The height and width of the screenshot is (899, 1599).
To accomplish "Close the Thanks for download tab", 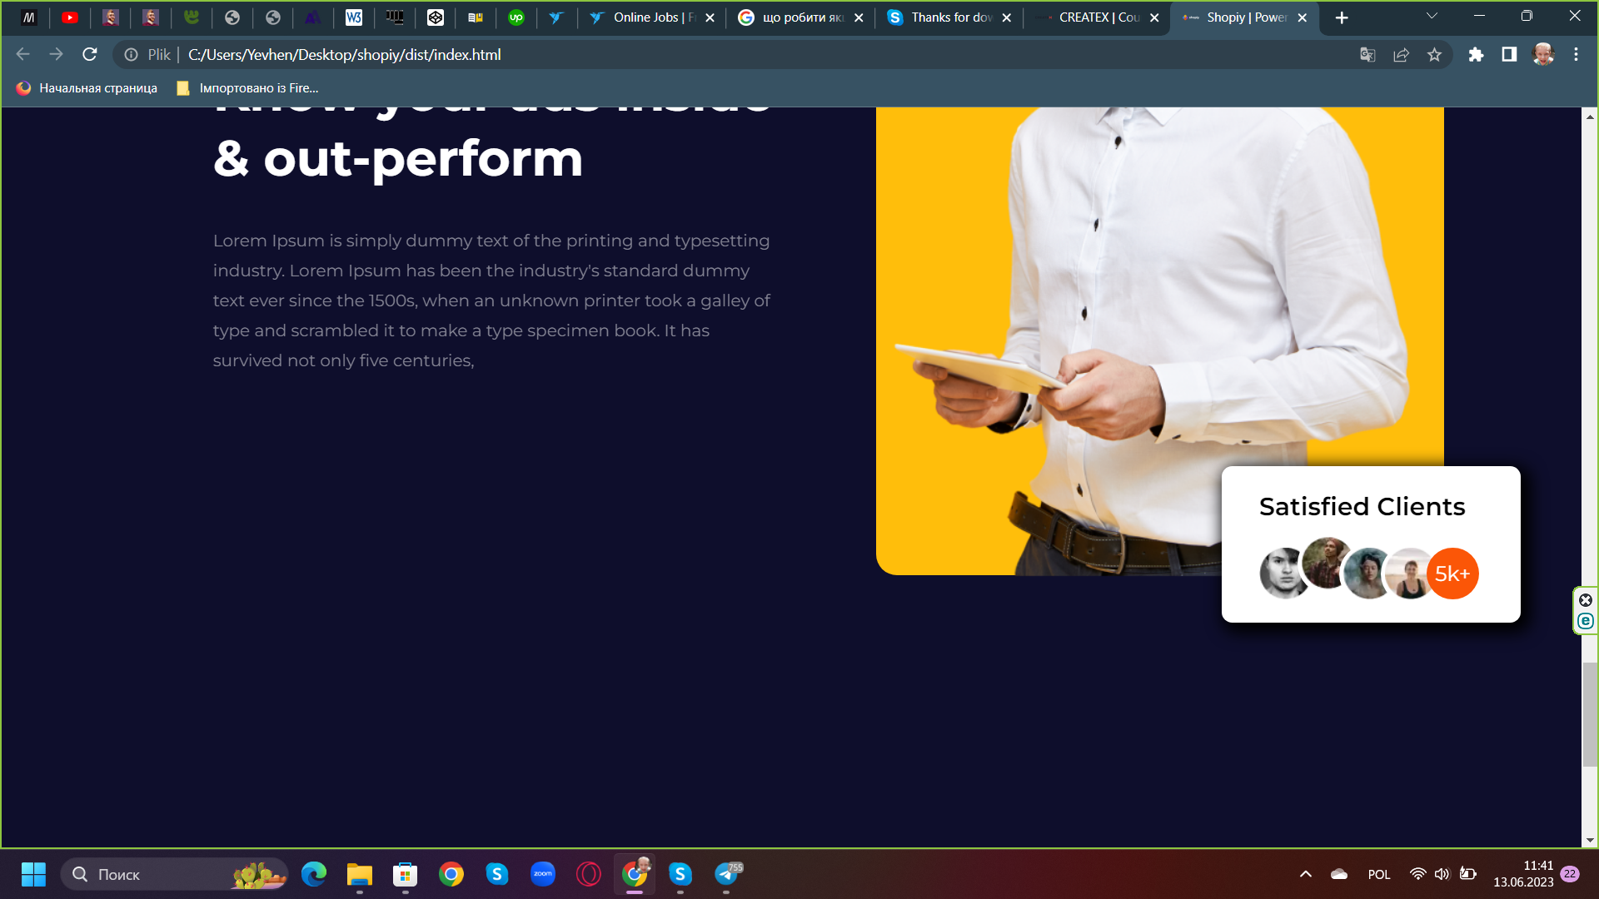I will (1006, 17).
